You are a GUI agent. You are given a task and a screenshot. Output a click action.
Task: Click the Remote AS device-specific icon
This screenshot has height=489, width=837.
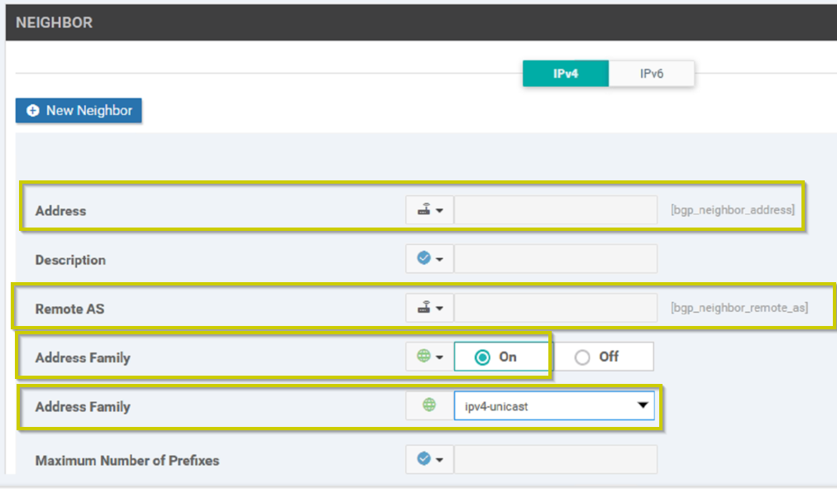point(423,308)
